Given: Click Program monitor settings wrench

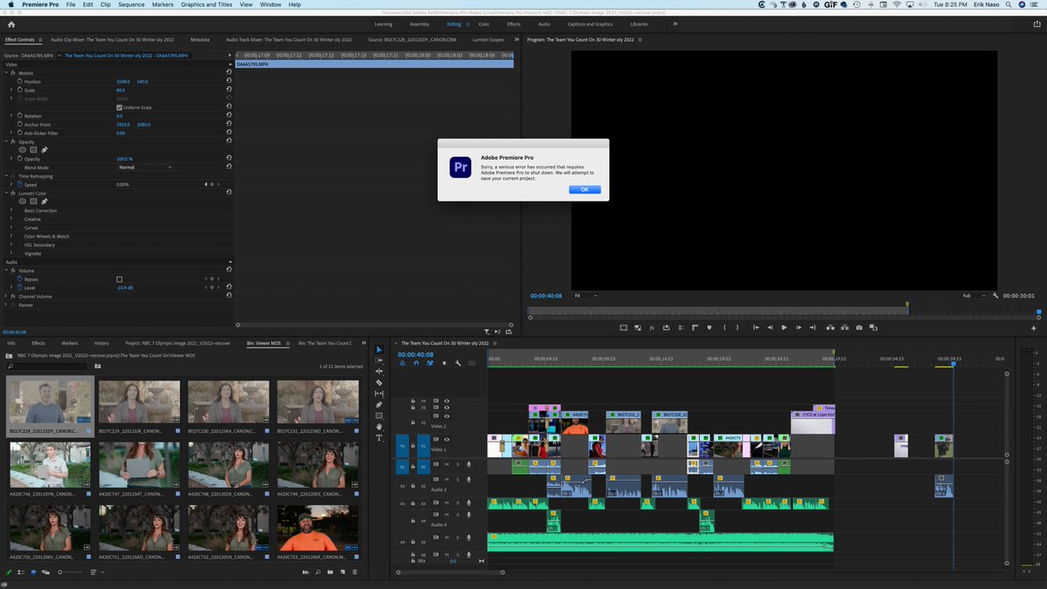Looking at the screenshot, I should (995, 296).
